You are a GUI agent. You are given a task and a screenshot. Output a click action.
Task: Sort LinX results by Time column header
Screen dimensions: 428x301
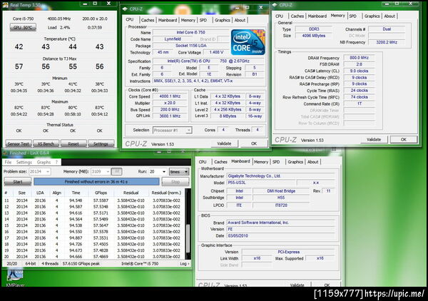tap(76, 193)
